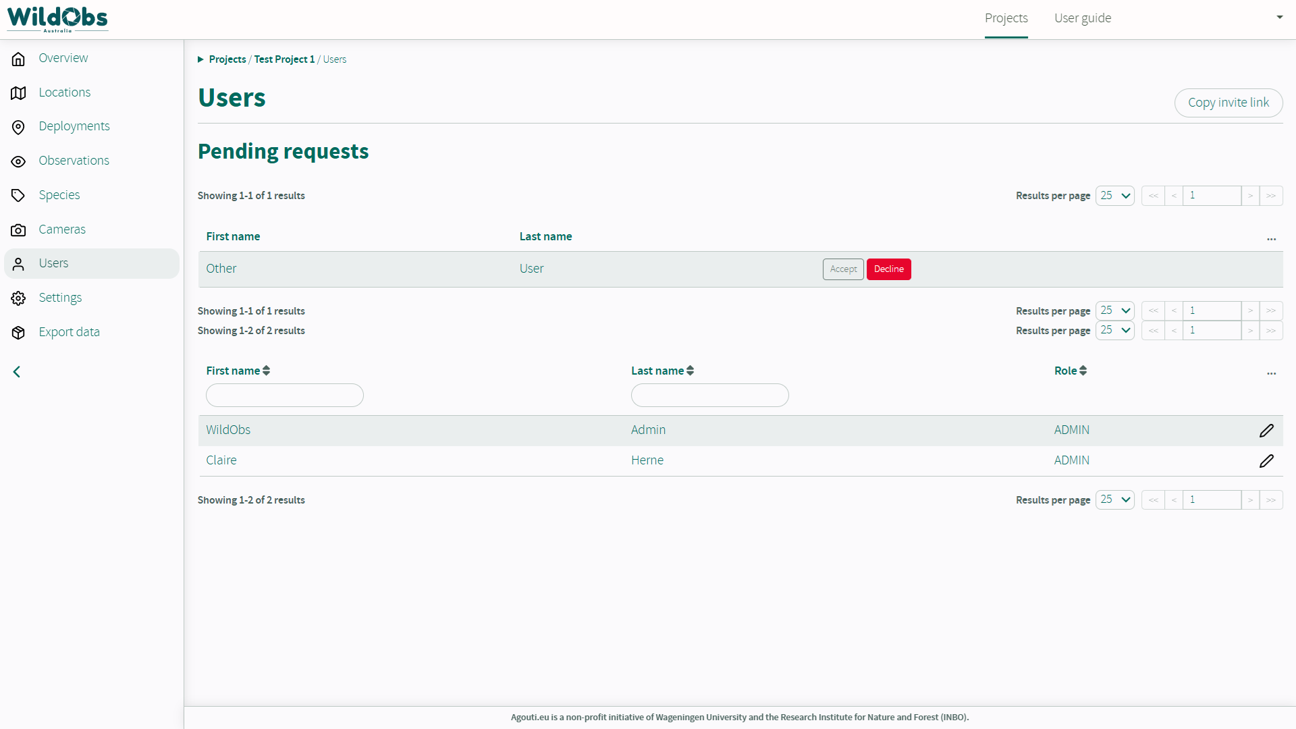Image resolution: width=1296 pixels, height=729 pixels.
Task: Click the Observations eye icon
Action: [x=18, y=161]
